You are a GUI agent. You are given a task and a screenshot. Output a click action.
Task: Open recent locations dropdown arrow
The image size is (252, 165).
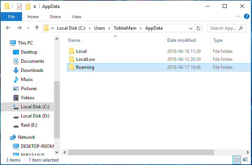click(28, 28)
